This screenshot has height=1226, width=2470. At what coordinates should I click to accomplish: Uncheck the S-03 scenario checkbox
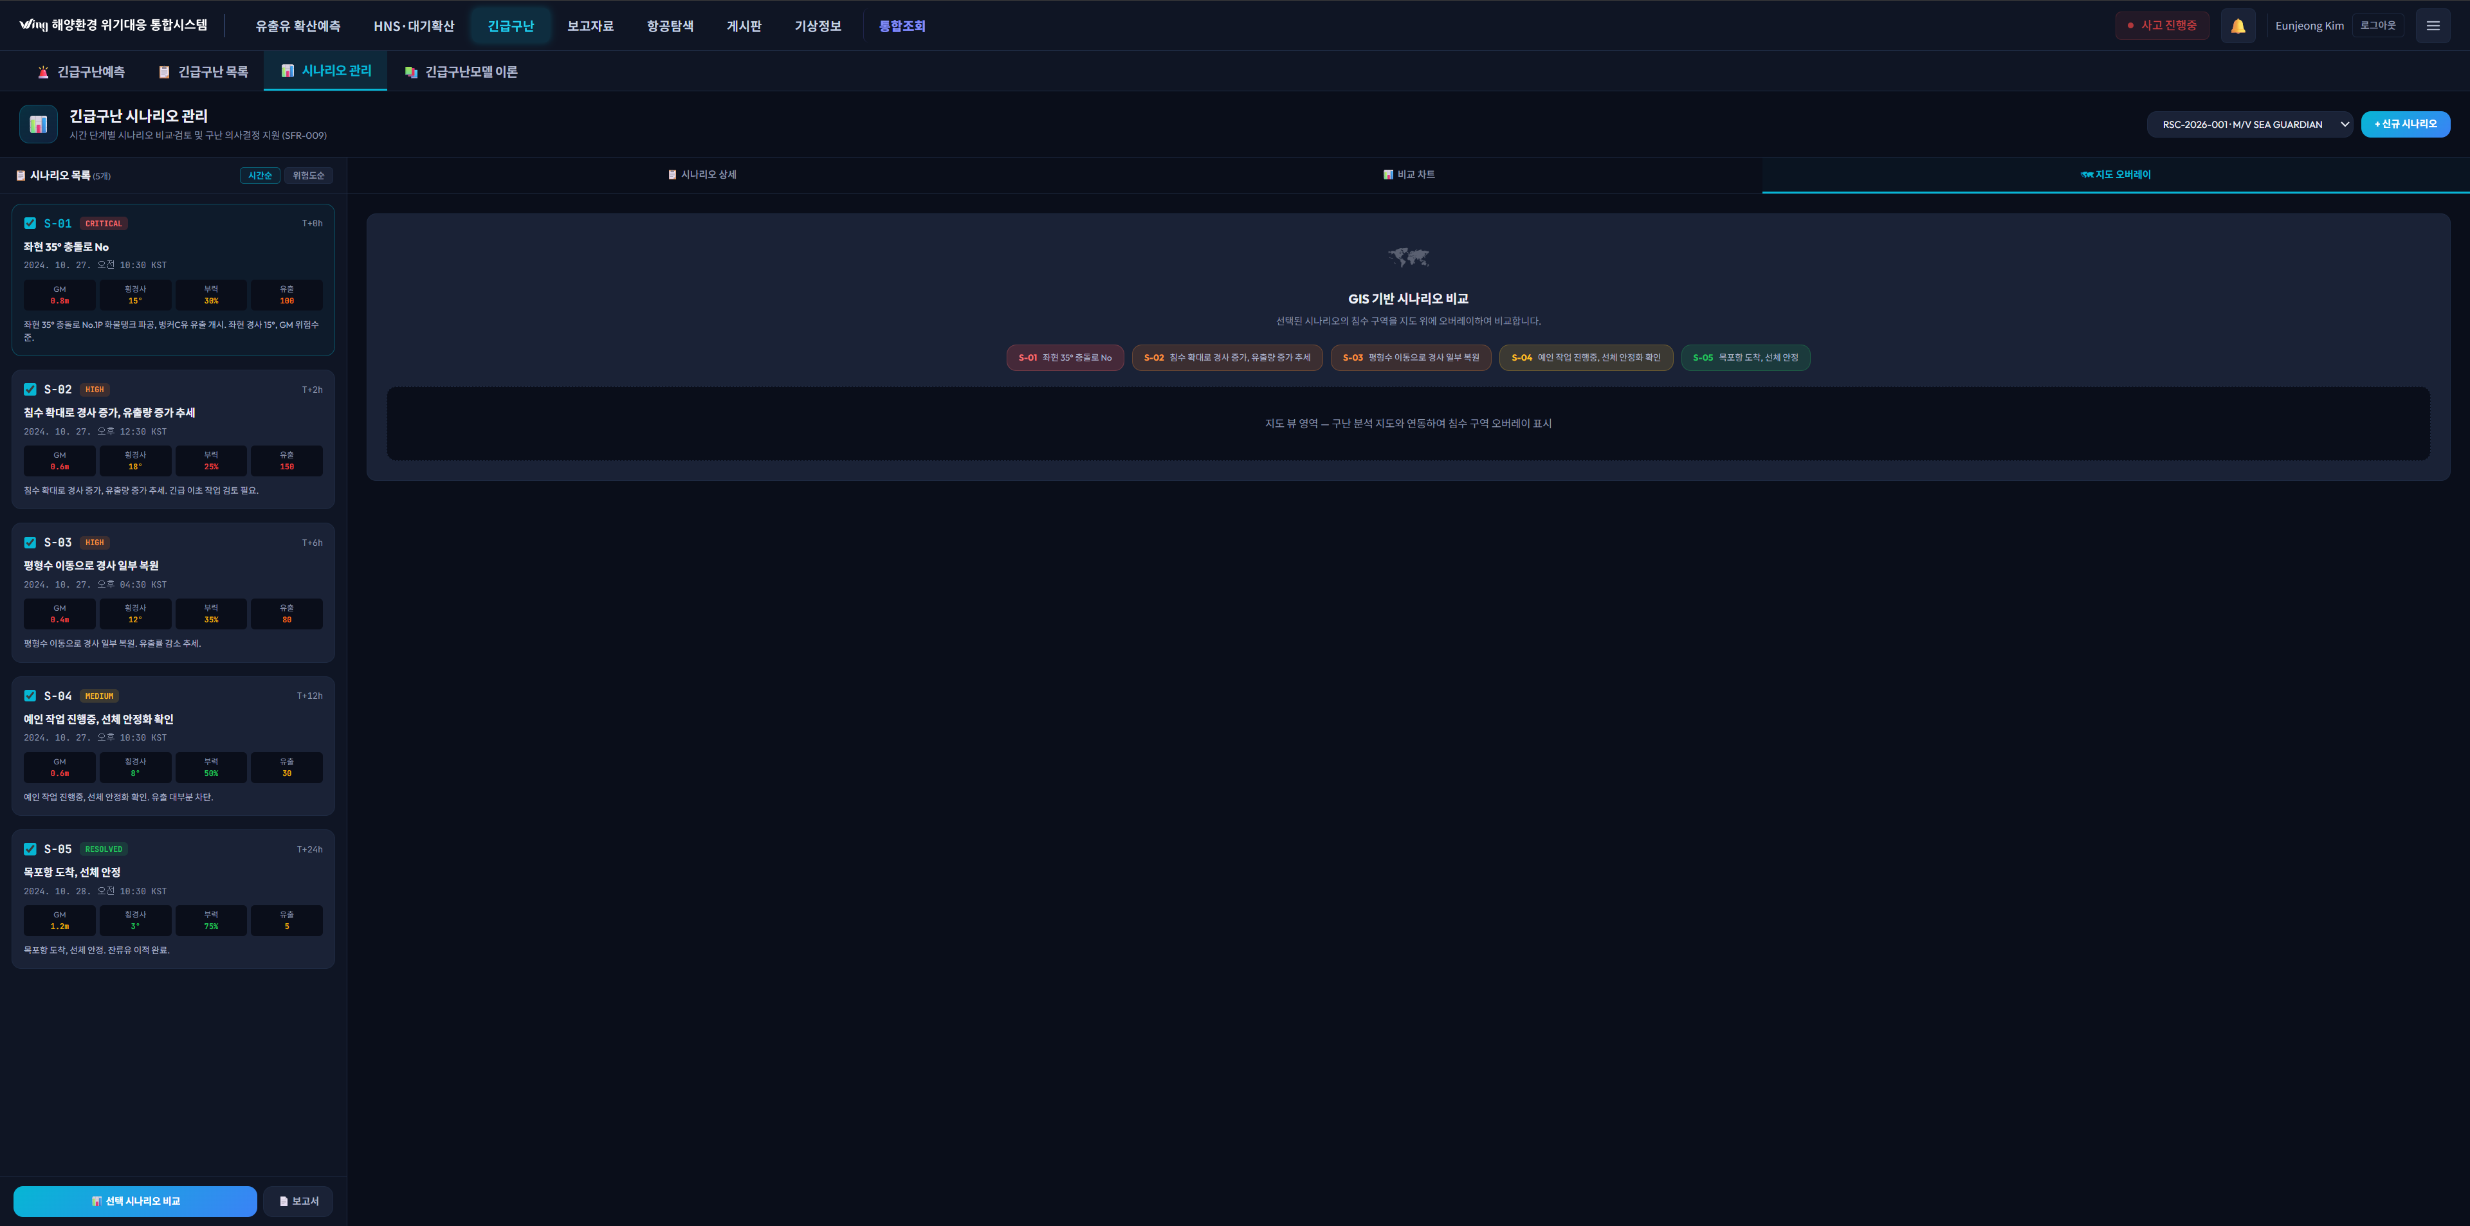(x=30, y=543)
